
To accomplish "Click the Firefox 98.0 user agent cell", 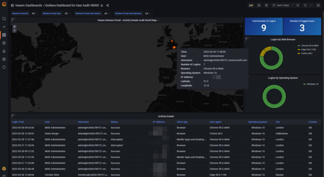I will pos(216,134).
